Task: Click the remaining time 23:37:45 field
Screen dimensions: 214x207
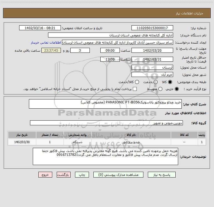Action: coord(51,50)
